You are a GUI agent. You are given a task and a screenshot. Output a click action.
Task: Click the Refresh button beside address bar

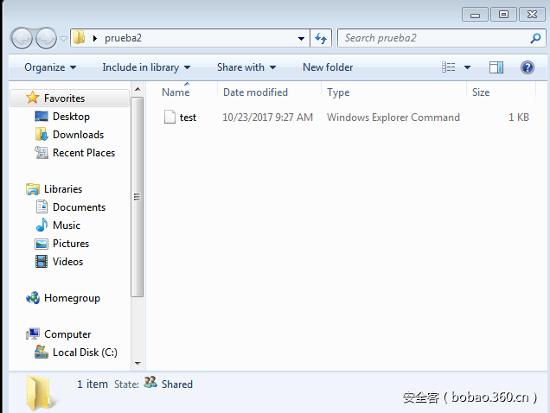tap(322, 38)
